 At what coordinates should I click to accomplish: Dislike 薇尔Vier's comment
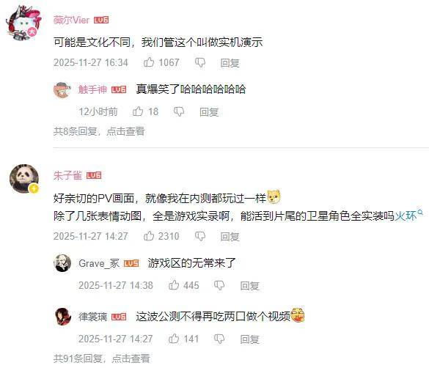click(x=200, y=62)
